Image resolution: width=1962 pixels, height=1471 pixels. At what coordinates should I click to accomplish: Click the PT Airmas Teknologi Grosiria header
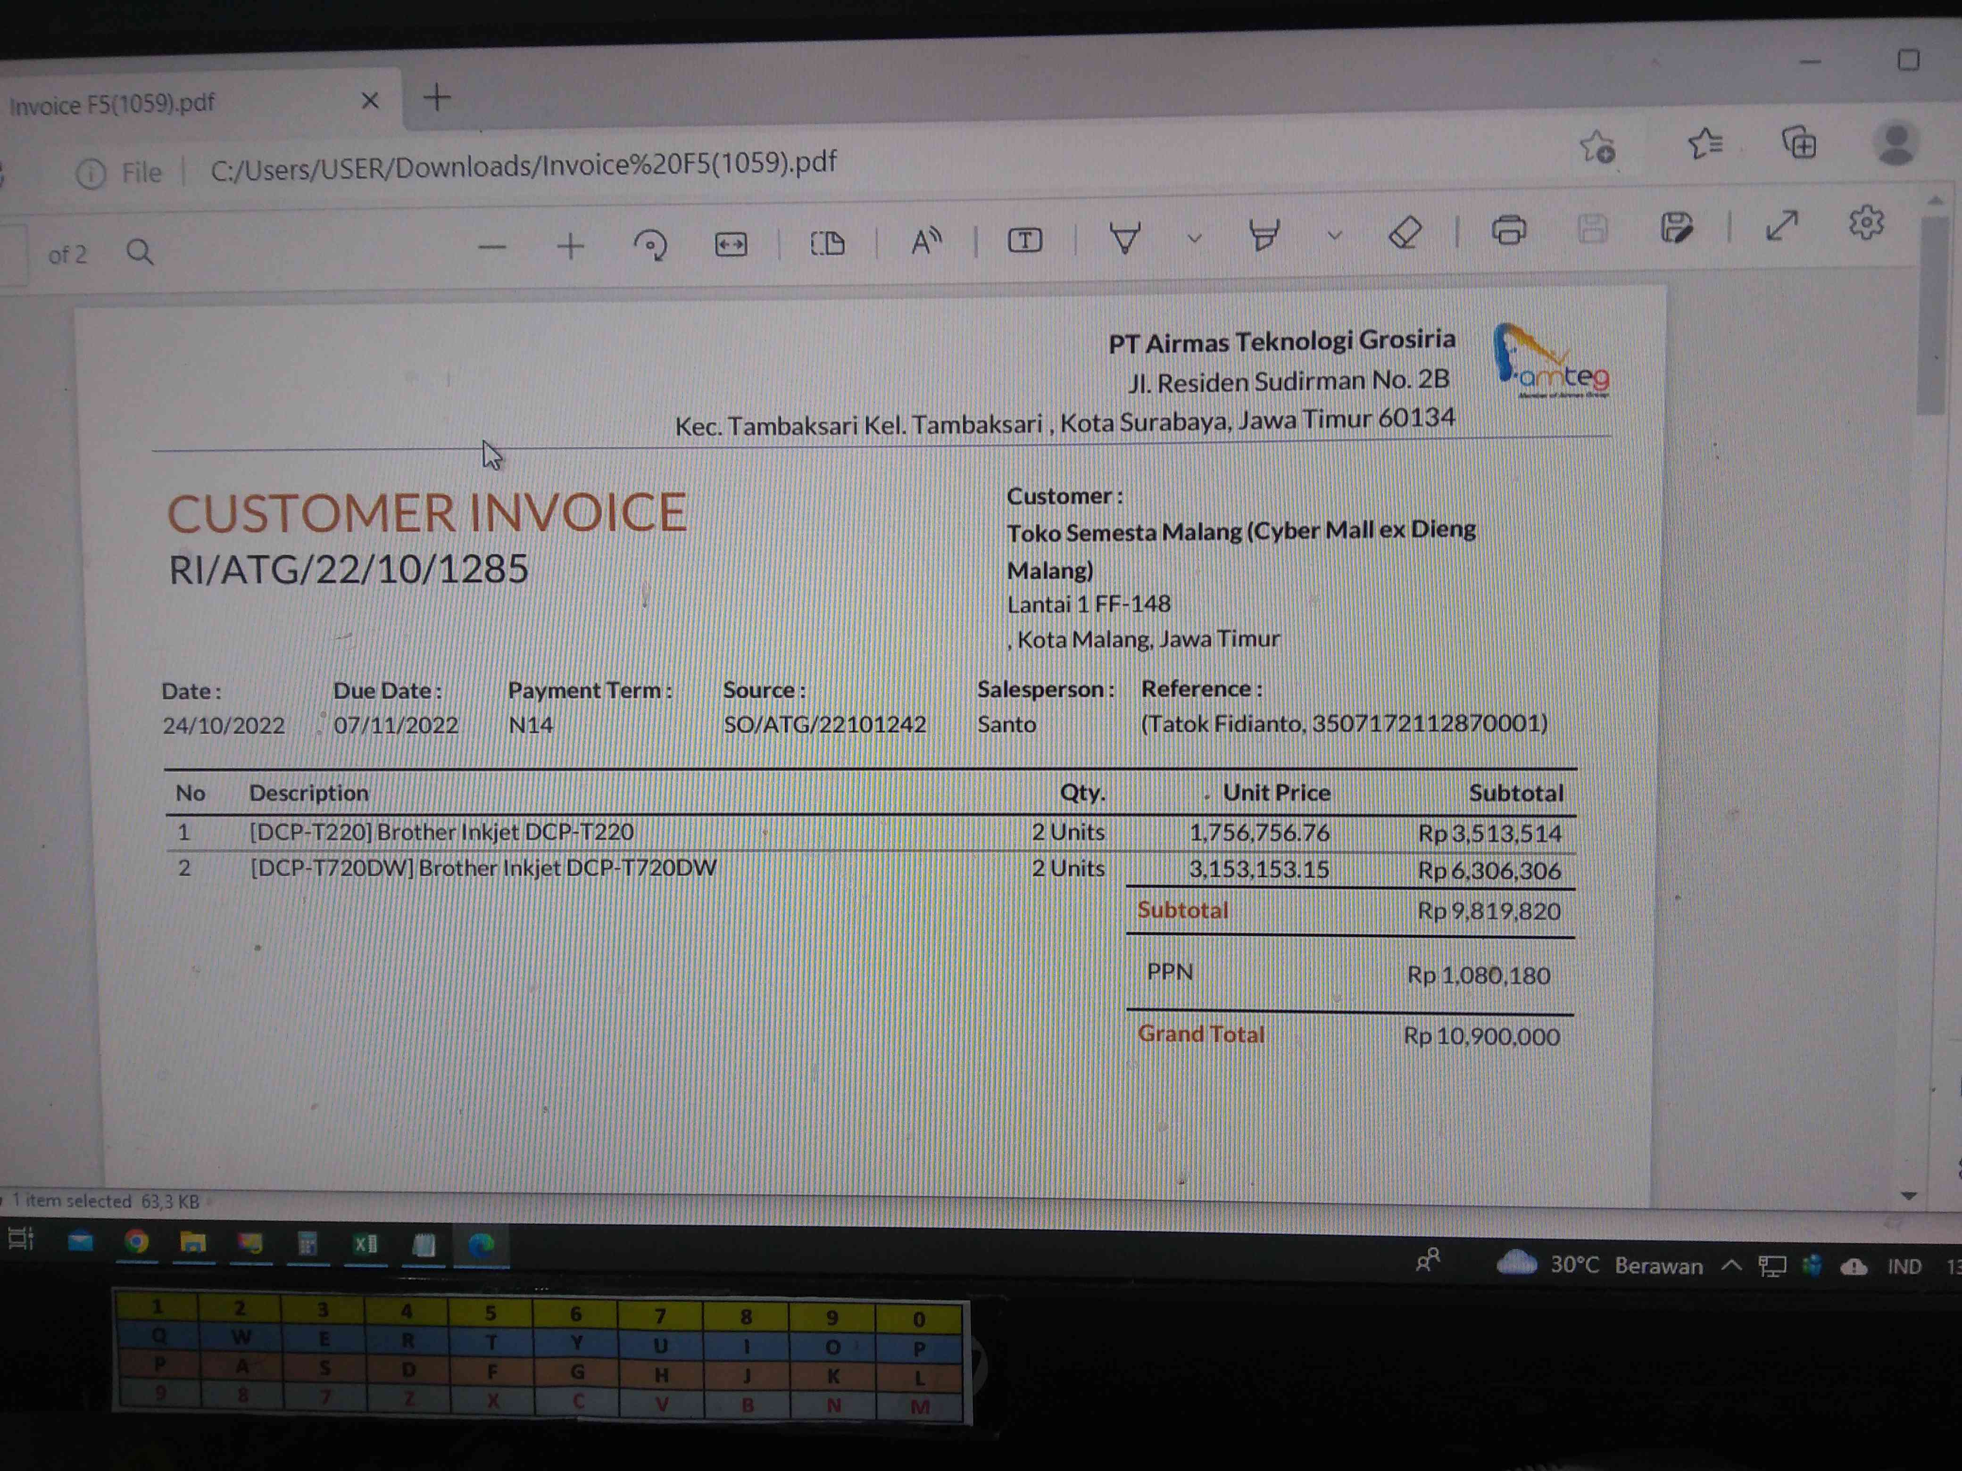[x=1282, y=341]
